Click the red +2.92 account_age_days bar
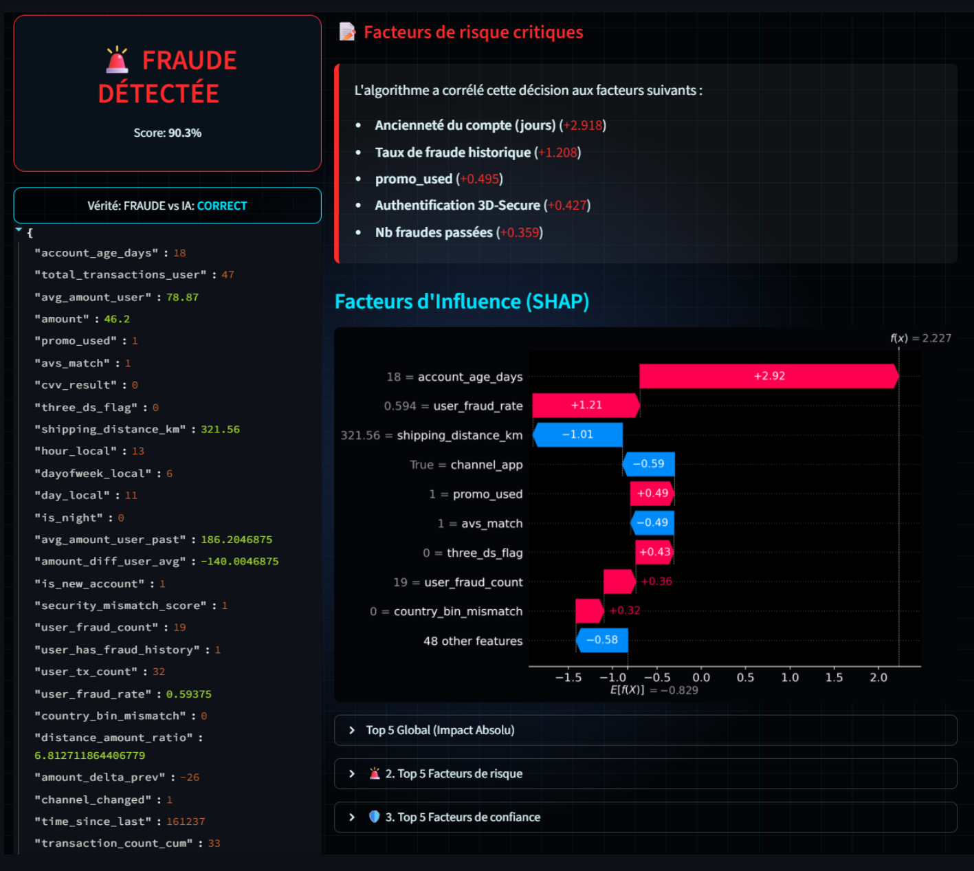Image resolution: width=974 pixels, height=871 pixels. coord(768,376)
